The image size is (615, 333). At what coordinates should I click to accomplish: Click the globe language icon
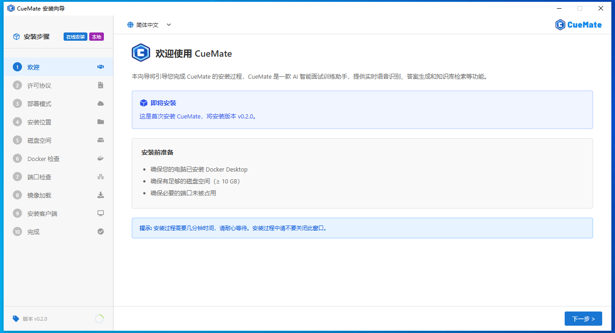click(x=130, y=25)
